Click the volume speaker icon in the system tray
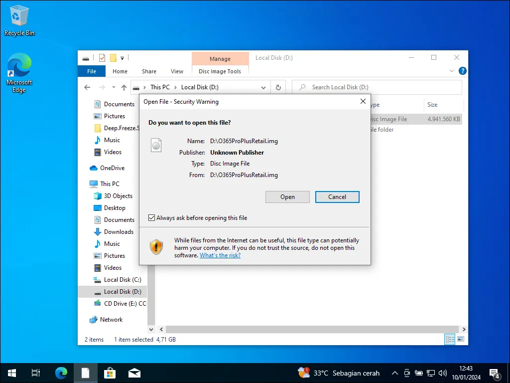 tap(443, 373)
